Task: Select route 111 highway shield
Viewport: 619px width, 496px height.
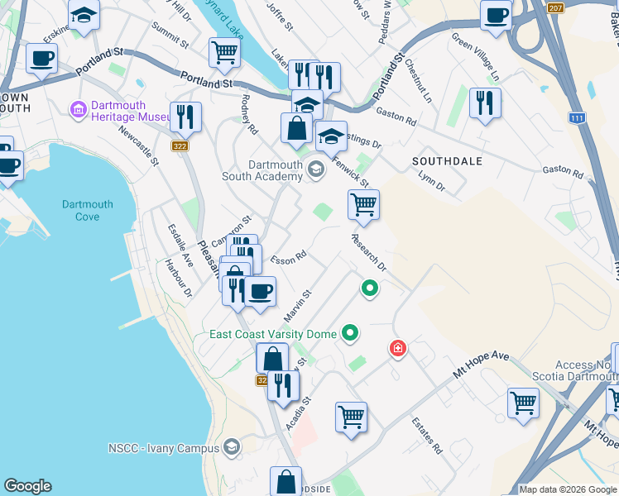Action: (577, 117)
